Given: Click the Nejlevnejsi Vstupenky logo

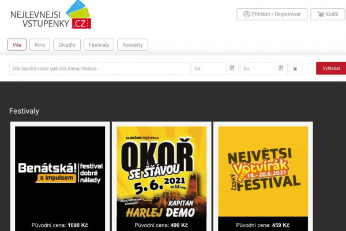Looking at the screenshot, I should coord(51,15).
